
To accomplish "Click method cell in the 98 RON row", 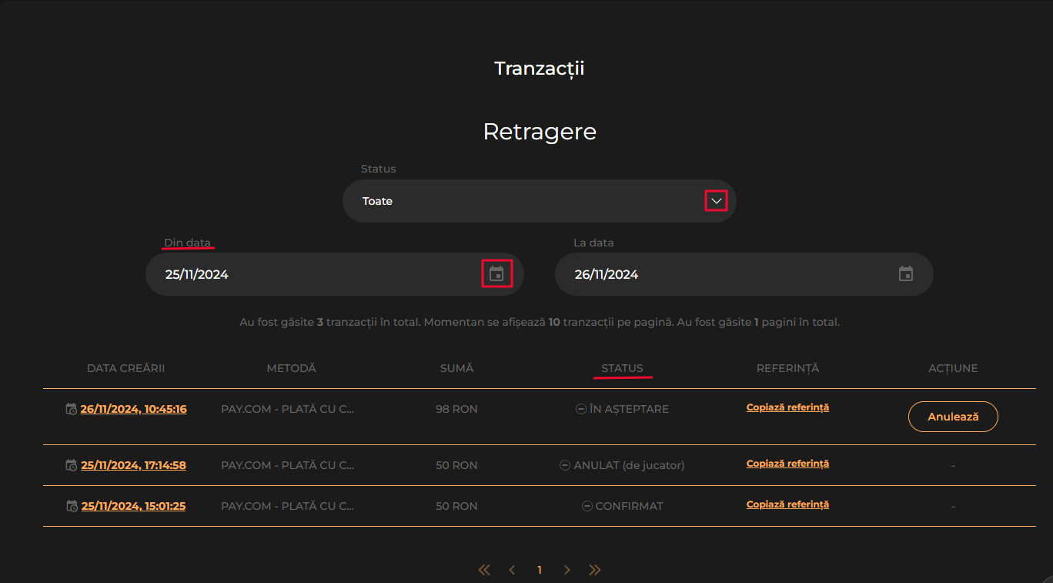I will 287,409.
